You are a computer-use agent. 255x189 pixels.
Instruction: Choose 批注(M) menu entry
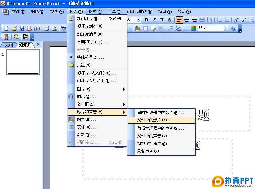coord(97,65)
